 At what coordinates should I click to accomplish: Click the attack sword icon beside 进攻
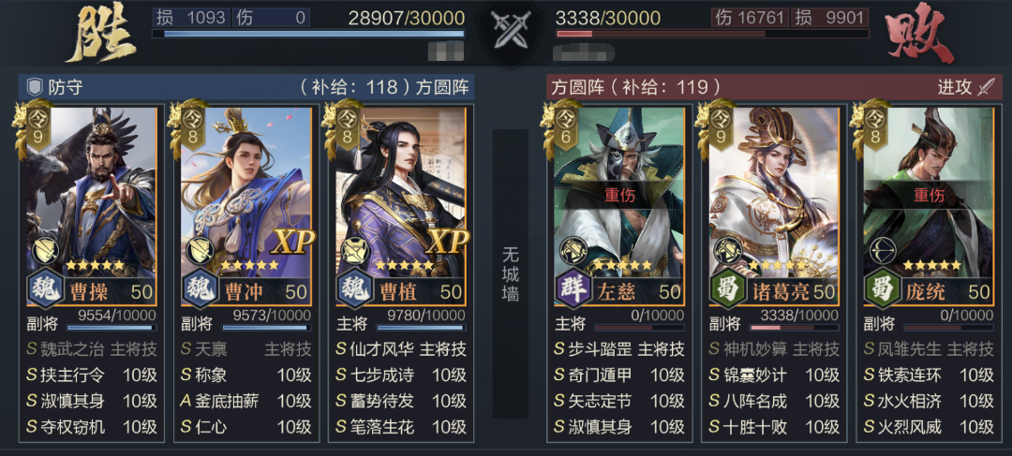(x=988, y=86)
